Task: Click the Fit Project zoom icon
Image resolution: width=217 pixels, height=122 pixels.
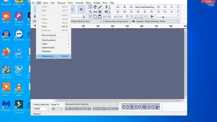Action: [141, 17]
